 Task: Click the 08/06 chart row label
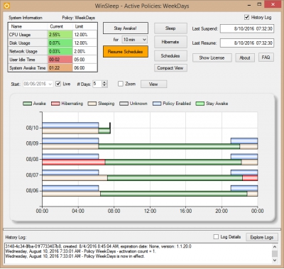[32, 191]
